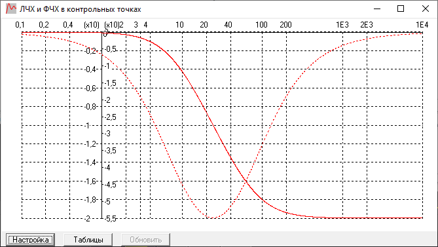Click the left axis value '-1,6'

pos(91,181)
